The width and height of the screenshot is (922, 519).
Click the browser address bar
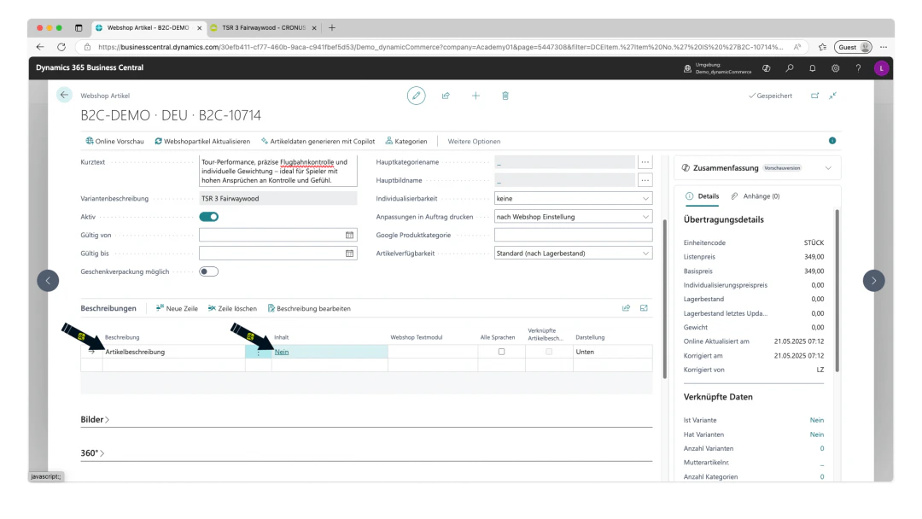[440, 47]
